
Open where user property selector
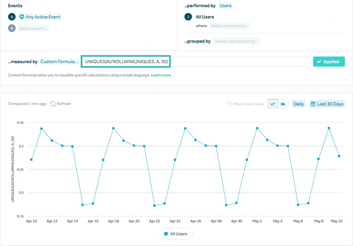(230, 26)
